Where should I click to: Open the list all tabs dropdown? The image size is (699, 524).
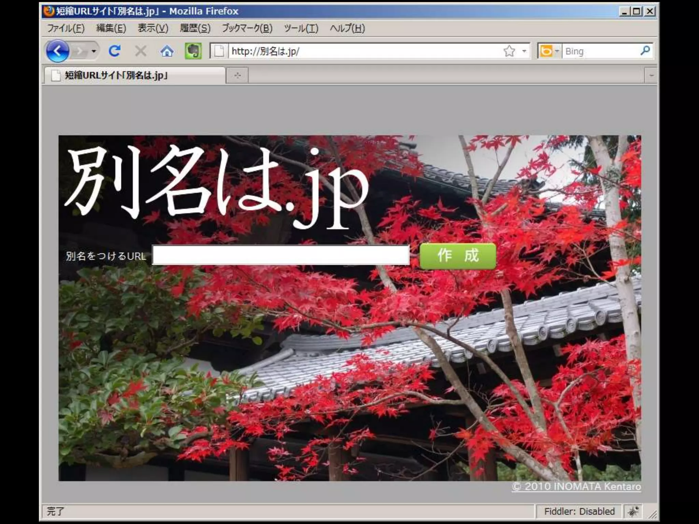(651, 75)
